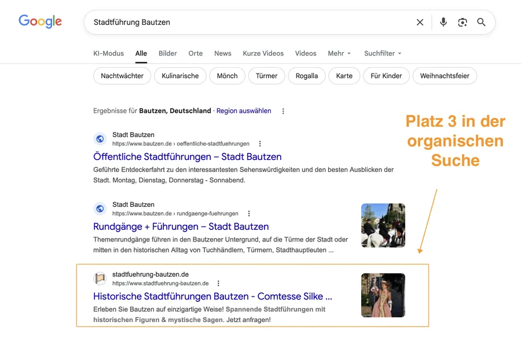The width and height of the screenshot is (521, 340).
Task: Switch to the News tab
Action: pyautogui.click(x=222, y=53)
